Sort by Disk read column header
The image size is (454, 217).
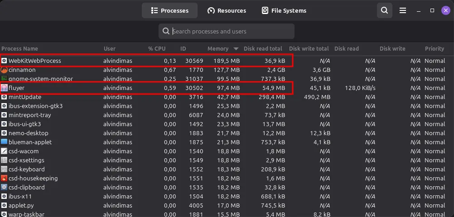[347, 48]
